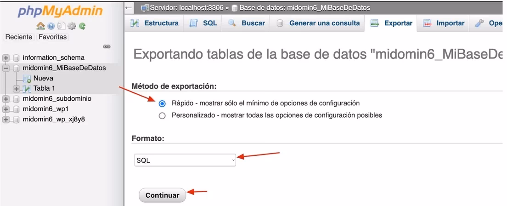Expand the midomin6_wp_xj8y8 database node
Viewport: 507px width, 206px height.
[6, 120]
